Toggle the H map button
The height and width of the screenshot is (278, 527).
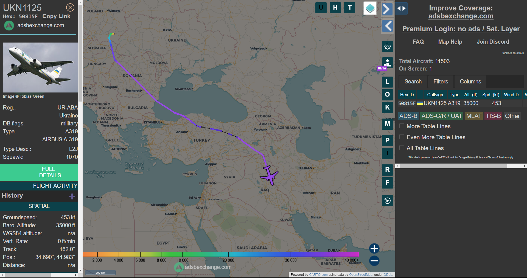click(335, 8)
